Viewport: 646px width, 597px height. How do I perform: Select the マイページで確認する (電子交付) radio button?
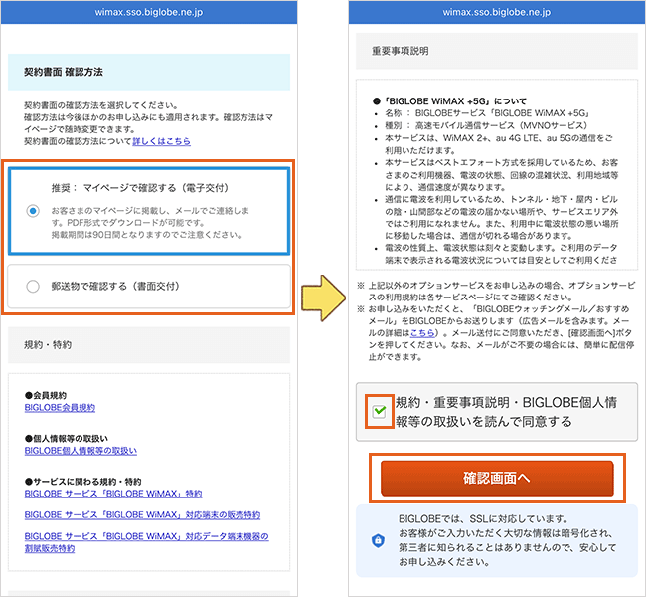tap(33, 211)
